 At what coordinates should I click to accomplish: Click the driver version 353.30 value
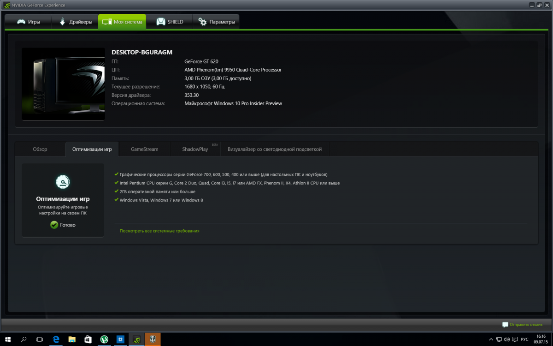192,95
